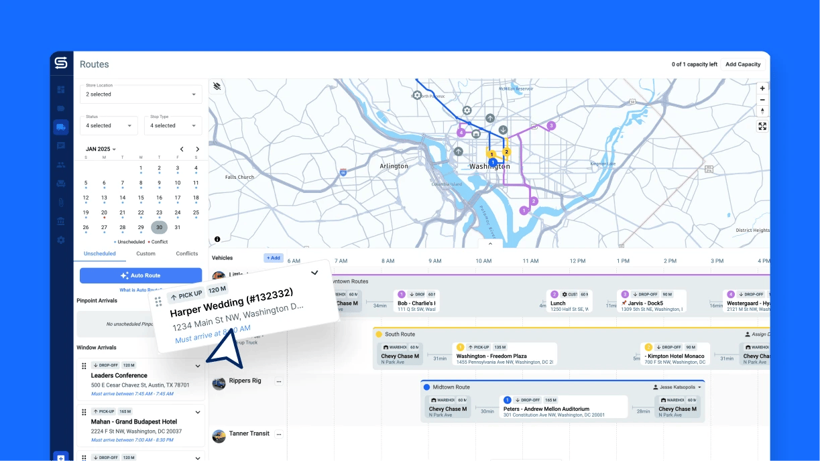The width and height of the screenshot is (820, 461).
Task: Open the paperclip attachments icon in sidebar
Action: pos(61,202)
